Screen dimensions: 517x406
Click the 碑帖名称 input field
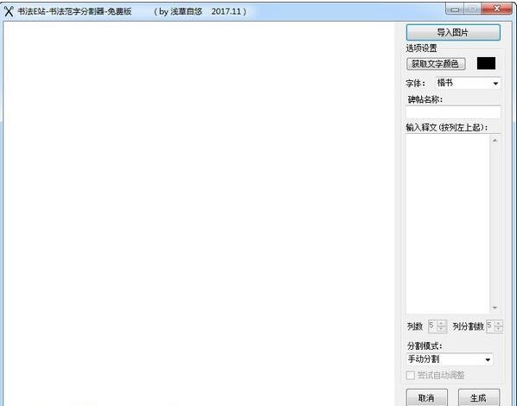pos(453,111)
